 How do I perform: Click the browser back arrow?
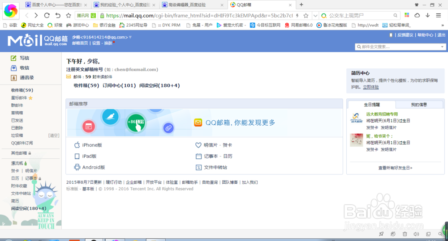coord(27,15)
